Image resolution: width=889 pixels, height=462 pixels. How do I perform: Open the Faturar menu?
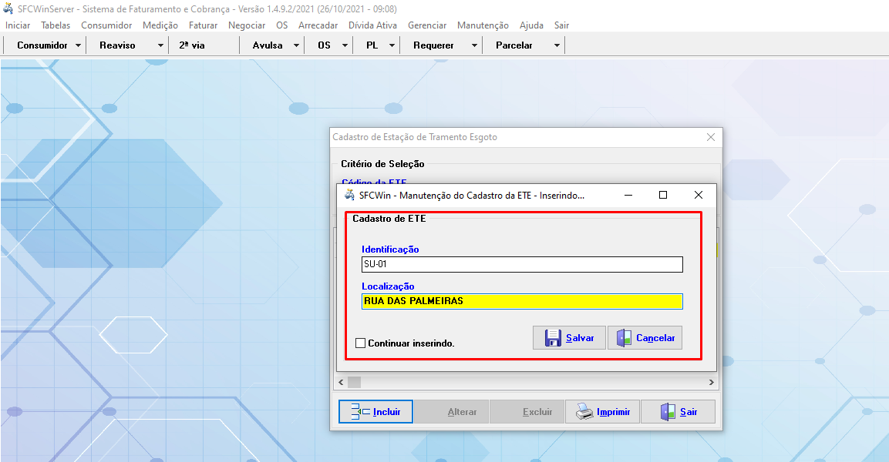[x=203, y=25]
